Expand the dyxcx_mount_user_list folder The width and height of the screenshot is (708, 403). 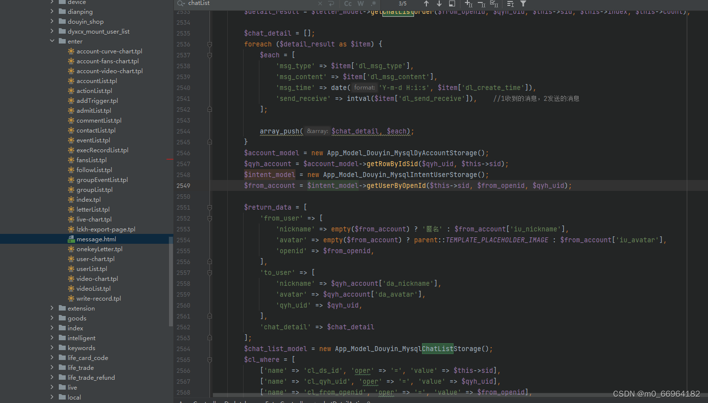[x=52, y=32]
